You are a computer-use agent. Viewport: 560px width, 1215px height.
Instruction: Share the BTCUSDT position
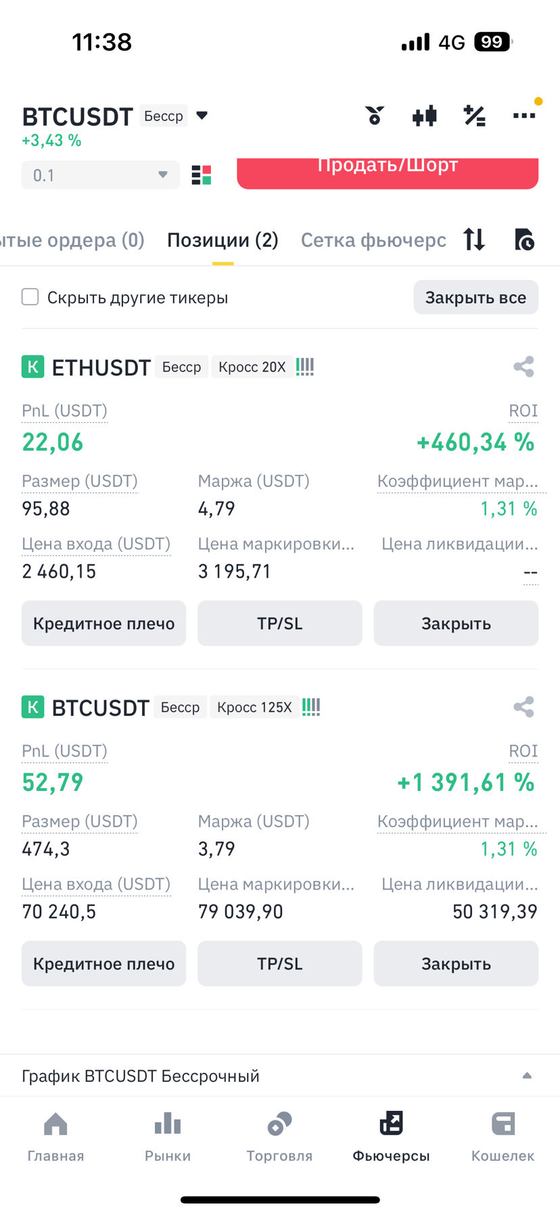click(x=523, y=707)
